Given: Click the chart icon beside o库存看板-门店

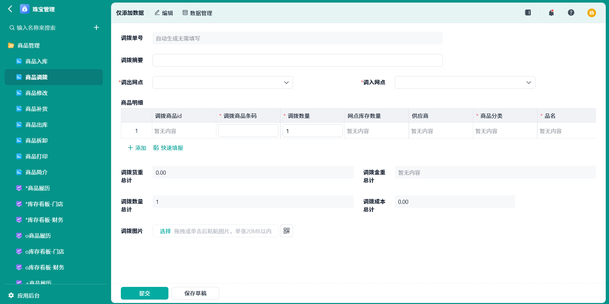Looking at the screenshot, I should coord(19,251).
